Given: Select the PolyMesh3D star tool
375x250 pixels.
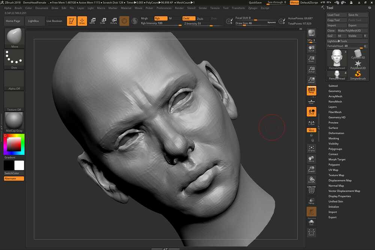Looking at the screenshot, I should coord(358,65).
